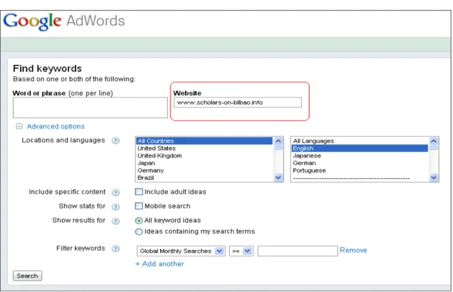Open Global Monthly Searches dropdown
The height and width of the screenshot is (292, 453).
point(181,251)
